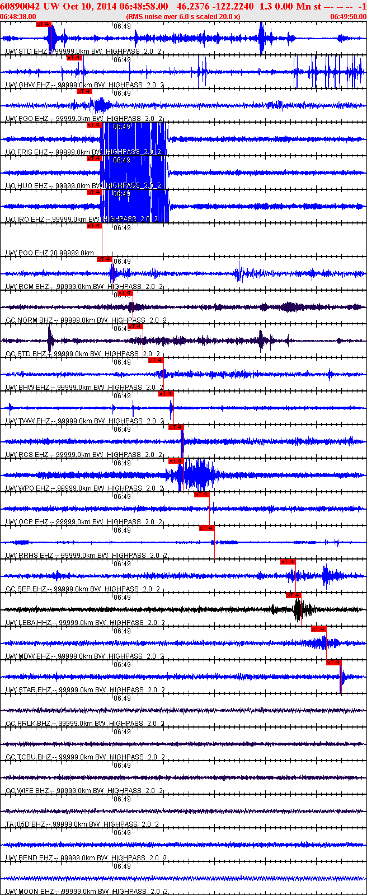Viewport: 367px width, 895px height.
Task: Click the red pick marker on UW STD EHZ trace
Action: coord(43,24)
